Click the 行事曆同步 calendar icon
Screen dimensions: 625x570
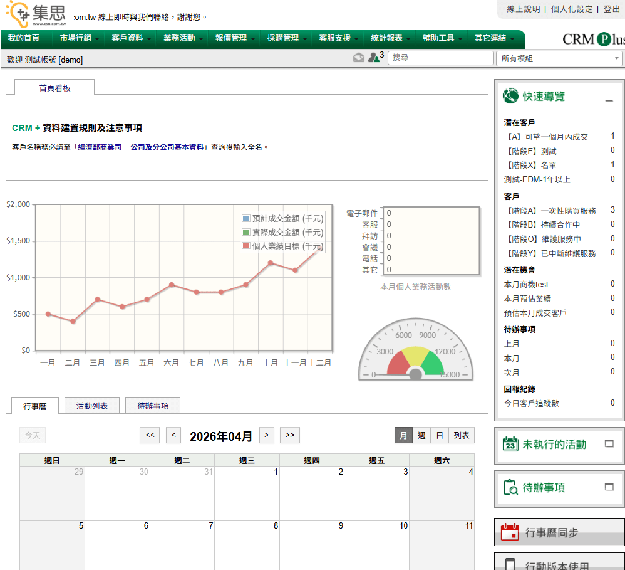[x=510, y=532]
